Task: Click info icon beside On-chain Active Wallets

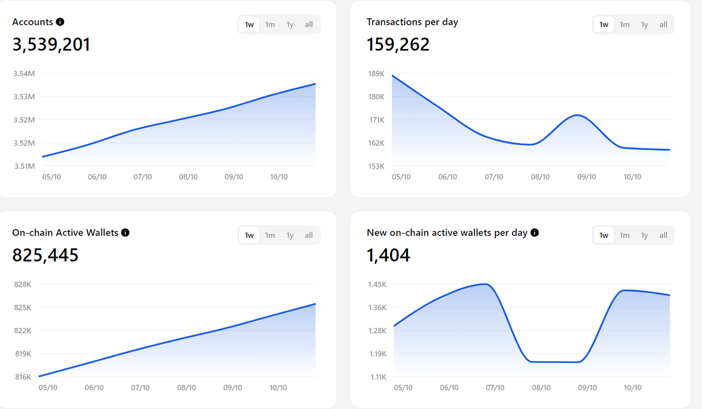Action: pos(125,232)
